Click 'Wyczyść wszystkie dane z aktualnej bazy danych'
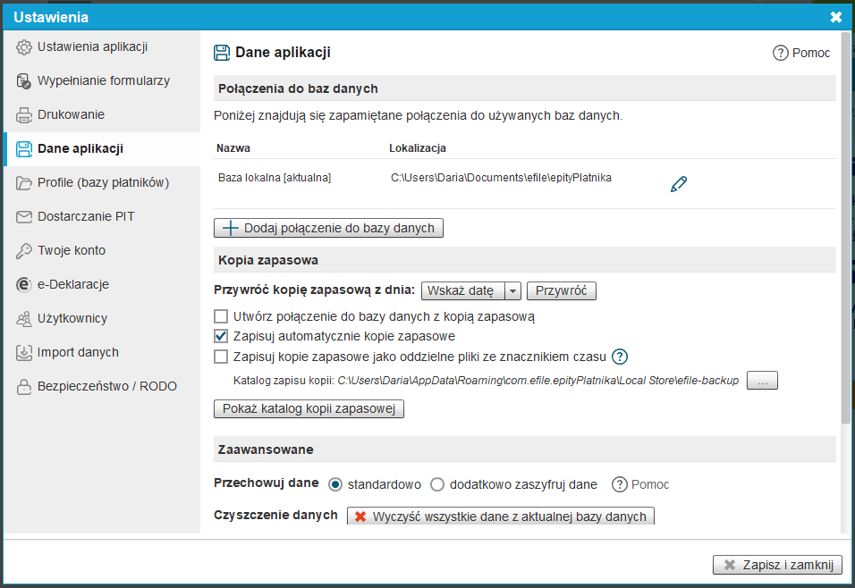Screen dimensions: 855x588 point(501,517)
